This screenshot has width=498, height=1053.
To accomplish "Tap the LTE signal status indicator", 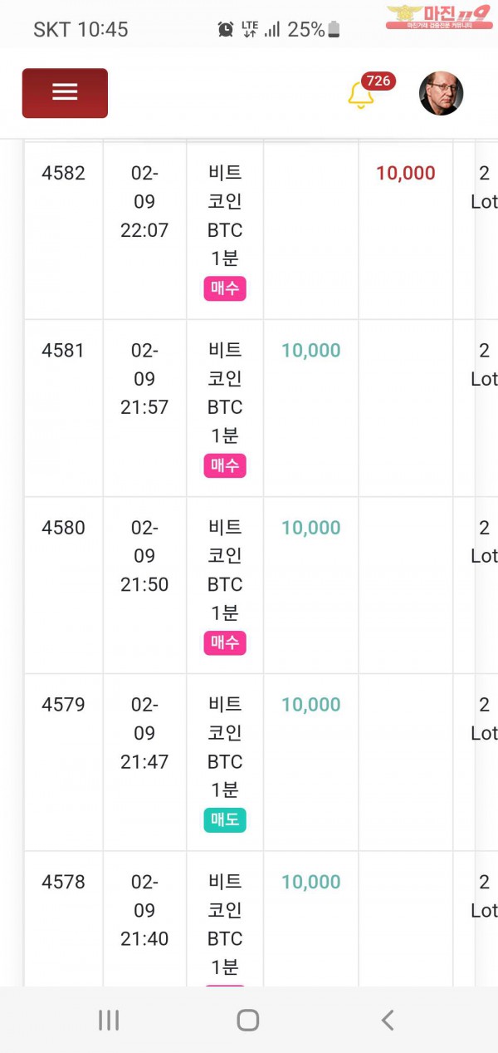I will click(250, 30).
